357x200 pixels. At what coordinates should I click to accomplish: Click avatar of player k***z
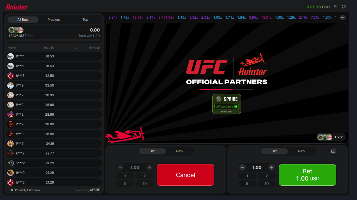[x=11, y=153]
